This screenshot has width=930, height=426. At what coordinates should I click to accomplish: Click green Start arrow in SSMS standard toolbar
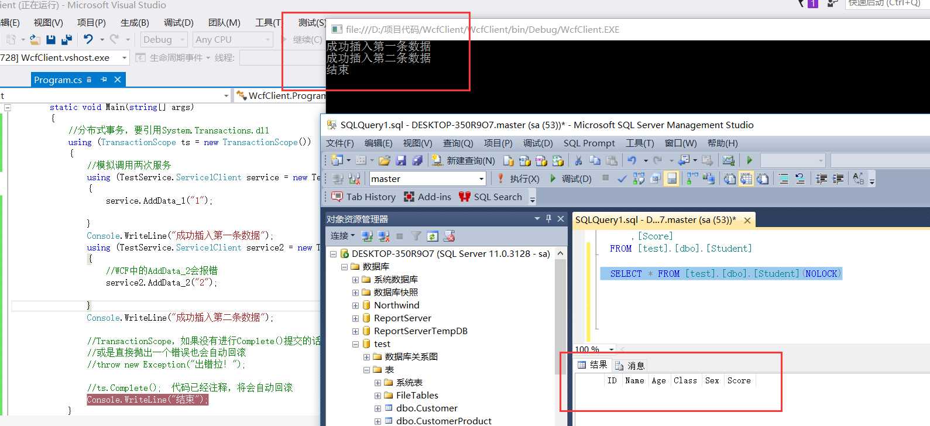749,160
